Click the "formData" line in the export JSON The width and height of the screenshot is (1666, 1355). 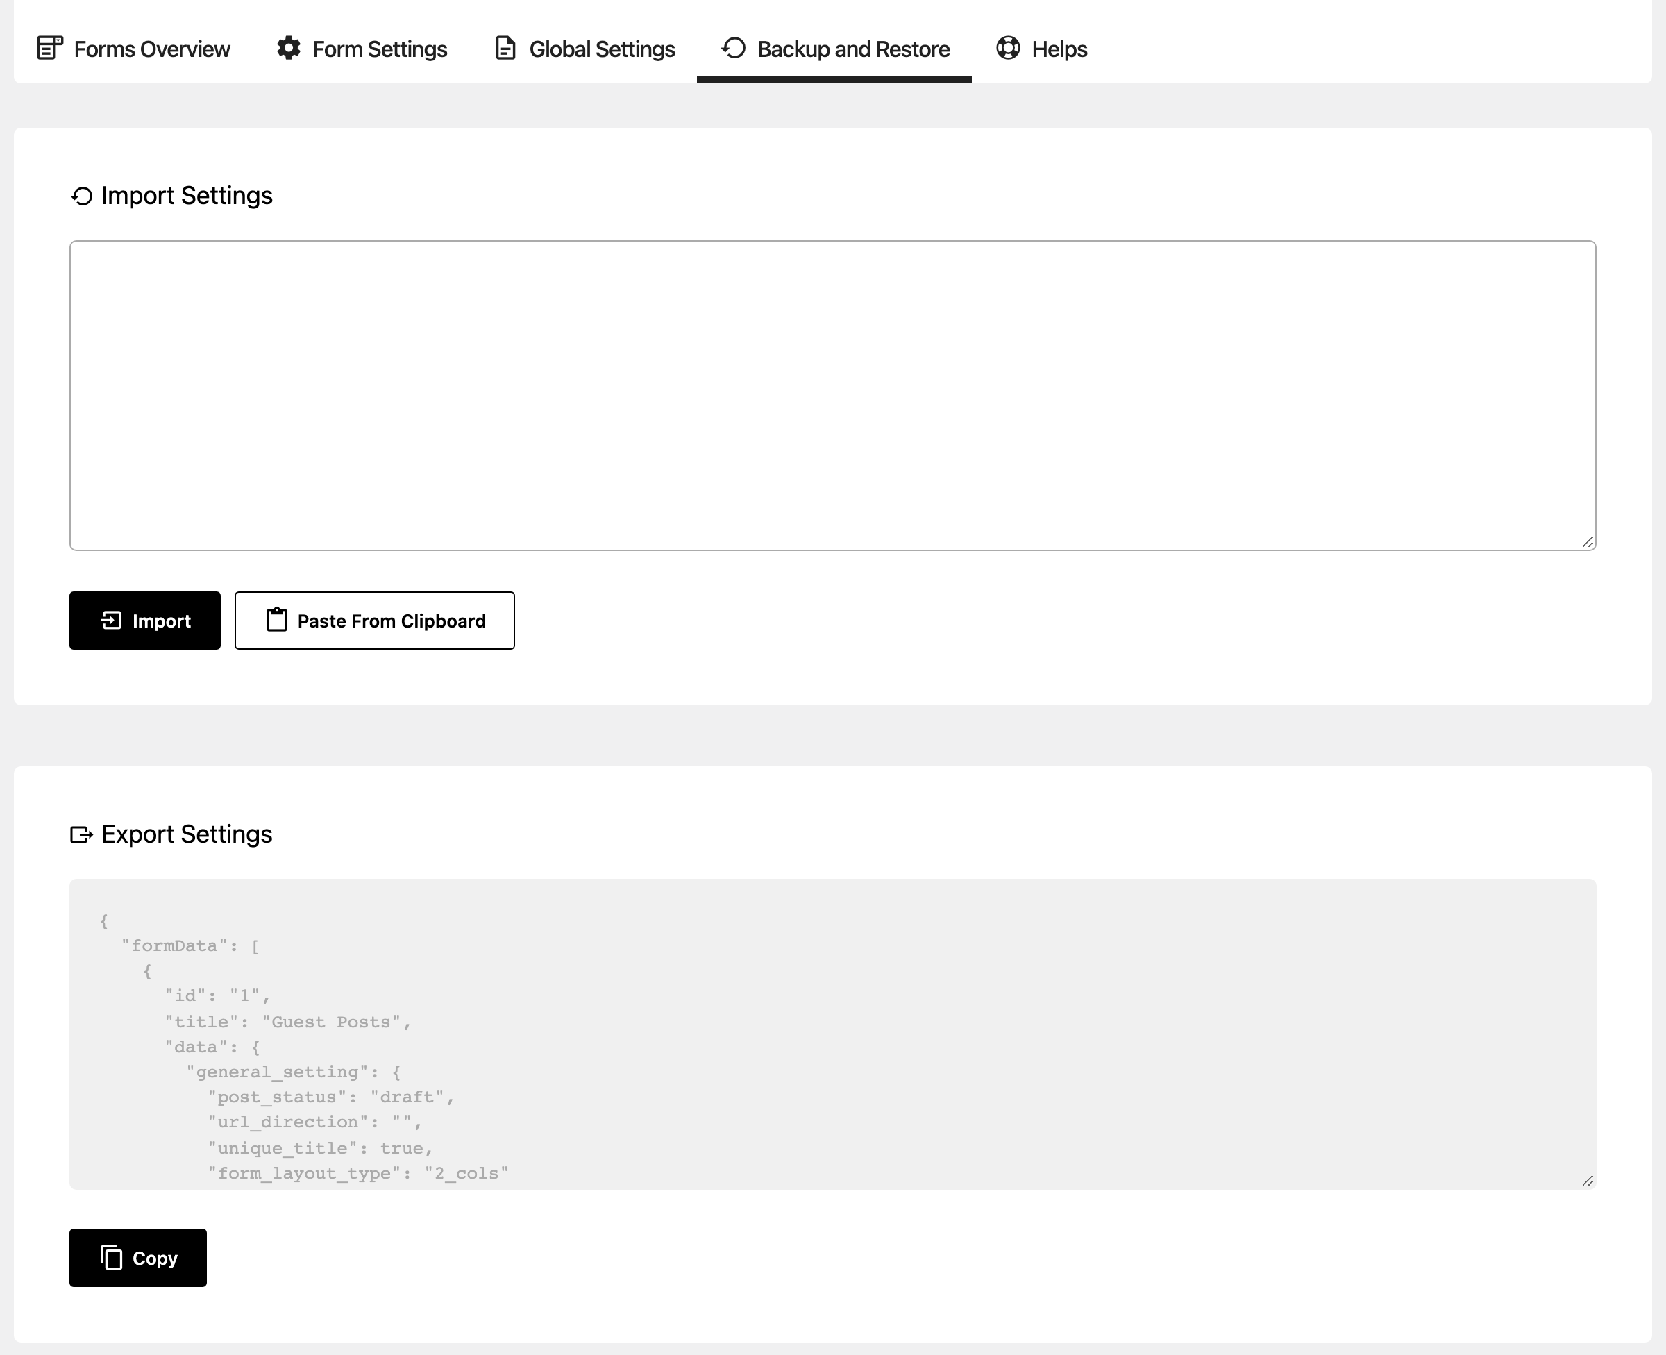pyautogui.click(x=190, y=946)
